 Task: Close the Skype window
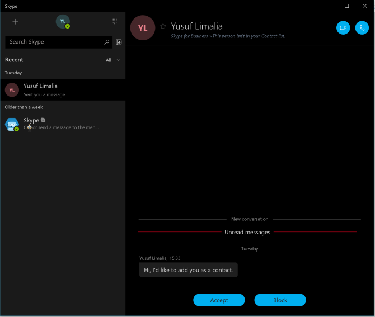[364, 6]
